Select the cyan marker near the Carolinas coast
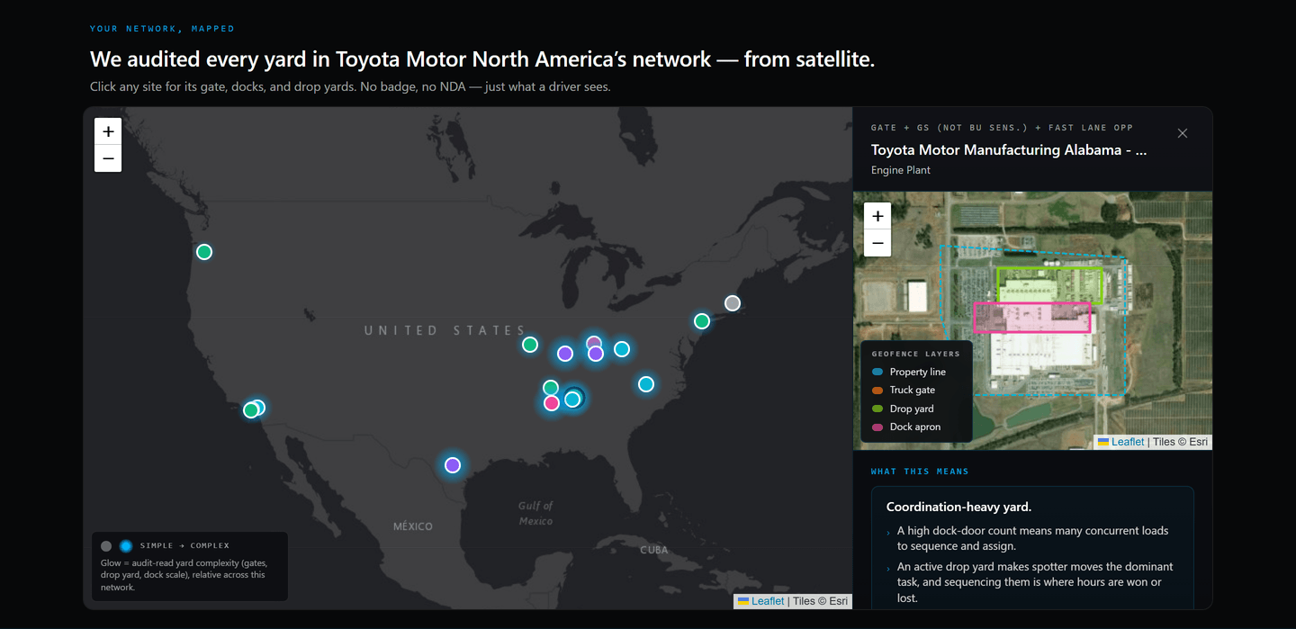The height and width of the screenshot is (629, 1296). click(x=646, y=384)
